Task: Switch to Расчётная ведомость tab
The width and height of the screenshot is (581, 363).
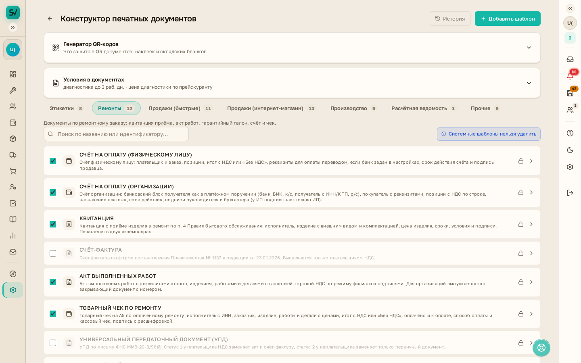Action: 423,108
